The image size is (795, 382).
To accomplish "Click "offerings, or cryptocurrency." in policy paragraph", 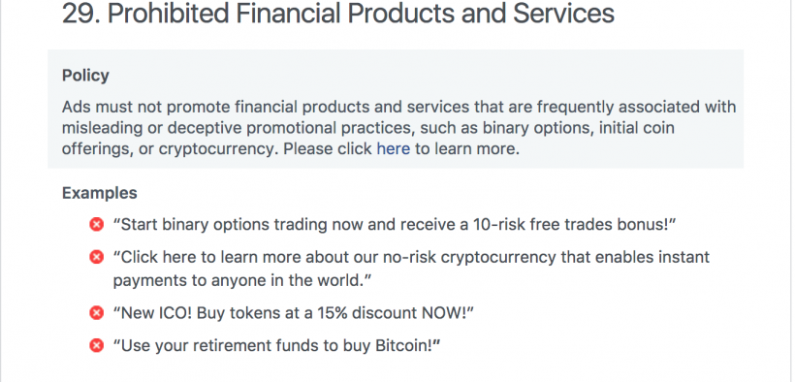I will [171, 149].
